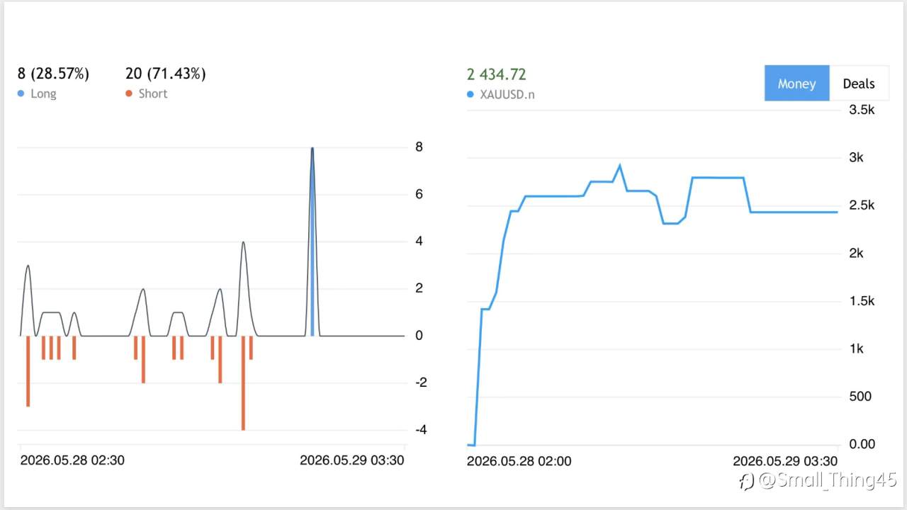Viewport: 907px width, 510px height.
Task: Select the tall blue long-deals bar
Action: (312, 242)
